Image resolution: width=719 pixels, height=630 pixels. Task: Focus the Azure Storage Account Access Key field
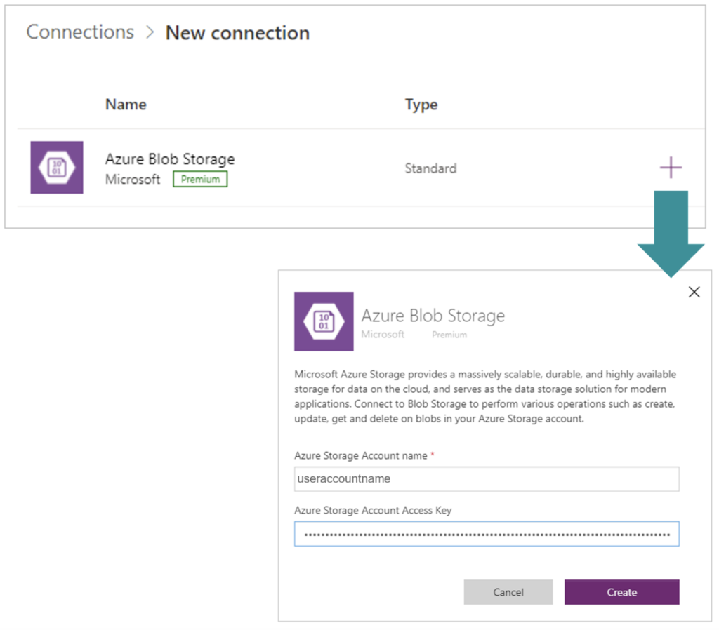[487, 534]
